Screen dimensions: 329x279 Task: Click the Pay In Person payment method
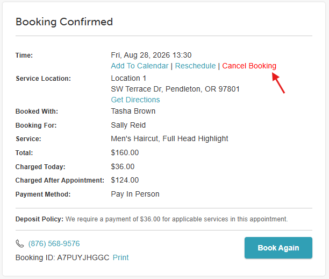(135, 194)
